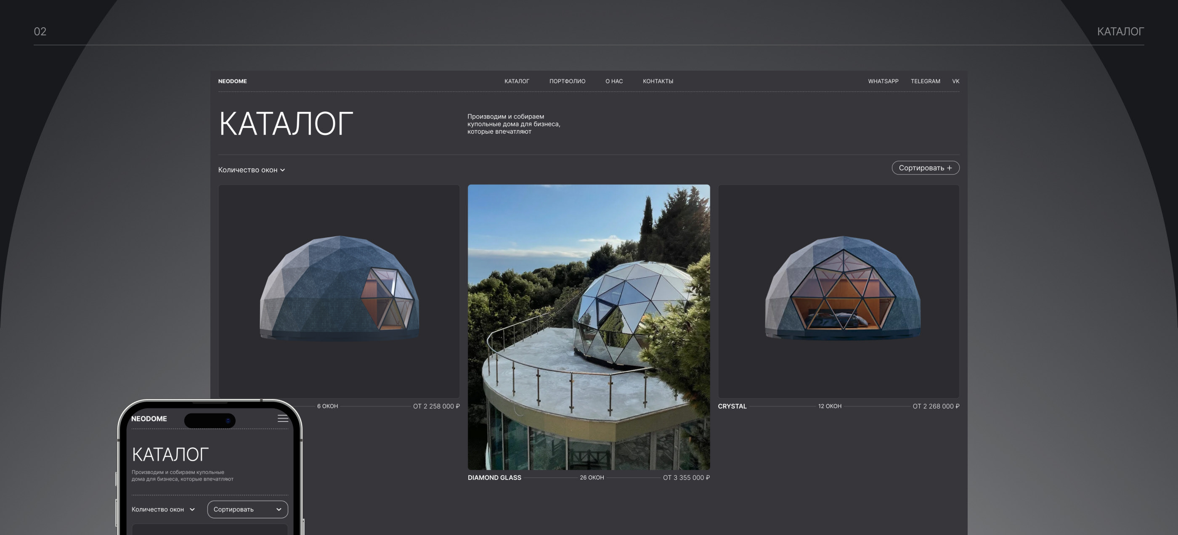Select the Diamond Glass dome photo
Screen dimensions: 1178x535
pyautogui.click(x=589, y=327)
